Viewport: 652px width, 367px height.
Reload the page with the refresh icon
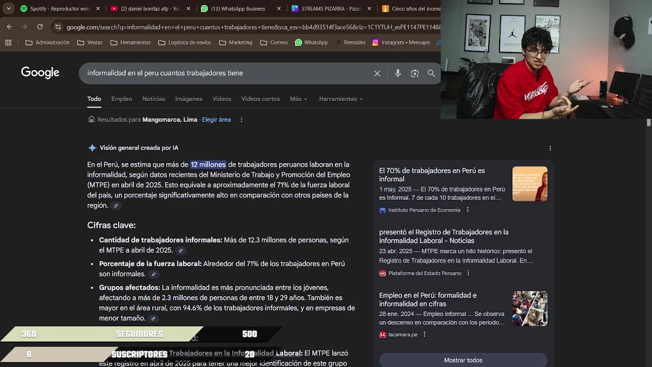point(40,27)
